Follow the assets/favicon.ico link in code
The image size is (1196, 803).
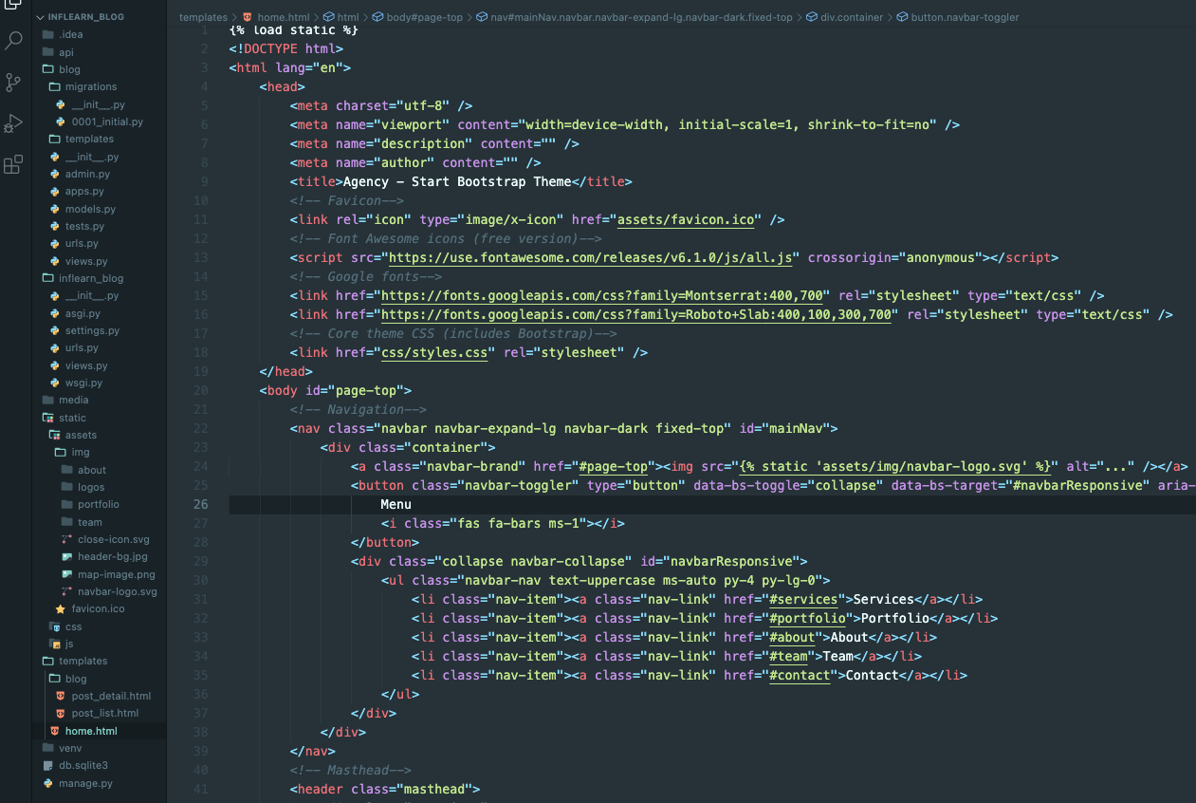[x=687, y=219]
